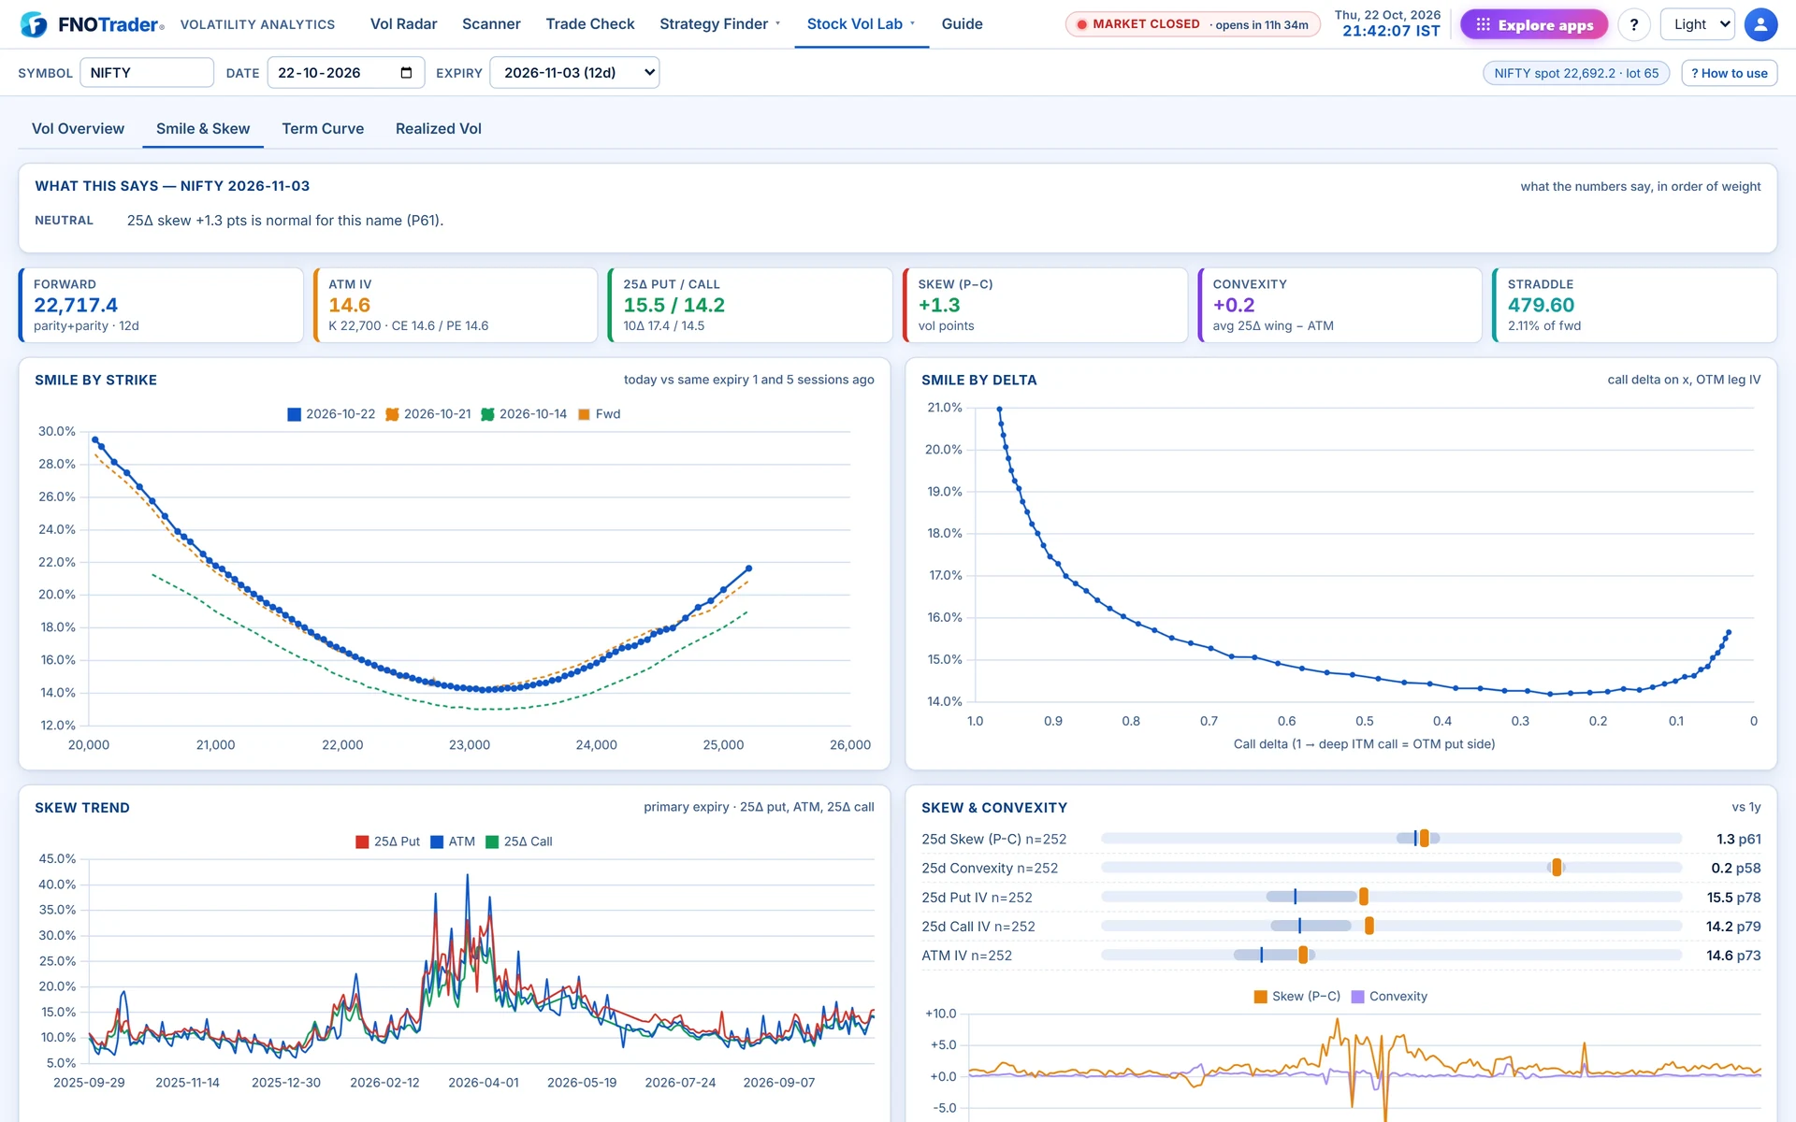Click the Explore apps grid icon
Image resolution: width=1796 pixels, height=1122 pixels.
point(1483,24)
